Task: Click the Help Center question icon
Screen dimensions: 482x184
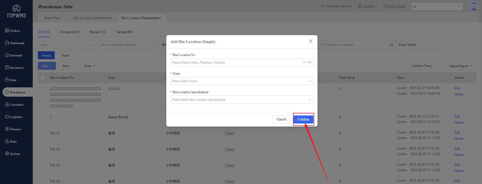Action: pyautogui.click(x=385, y=7)
